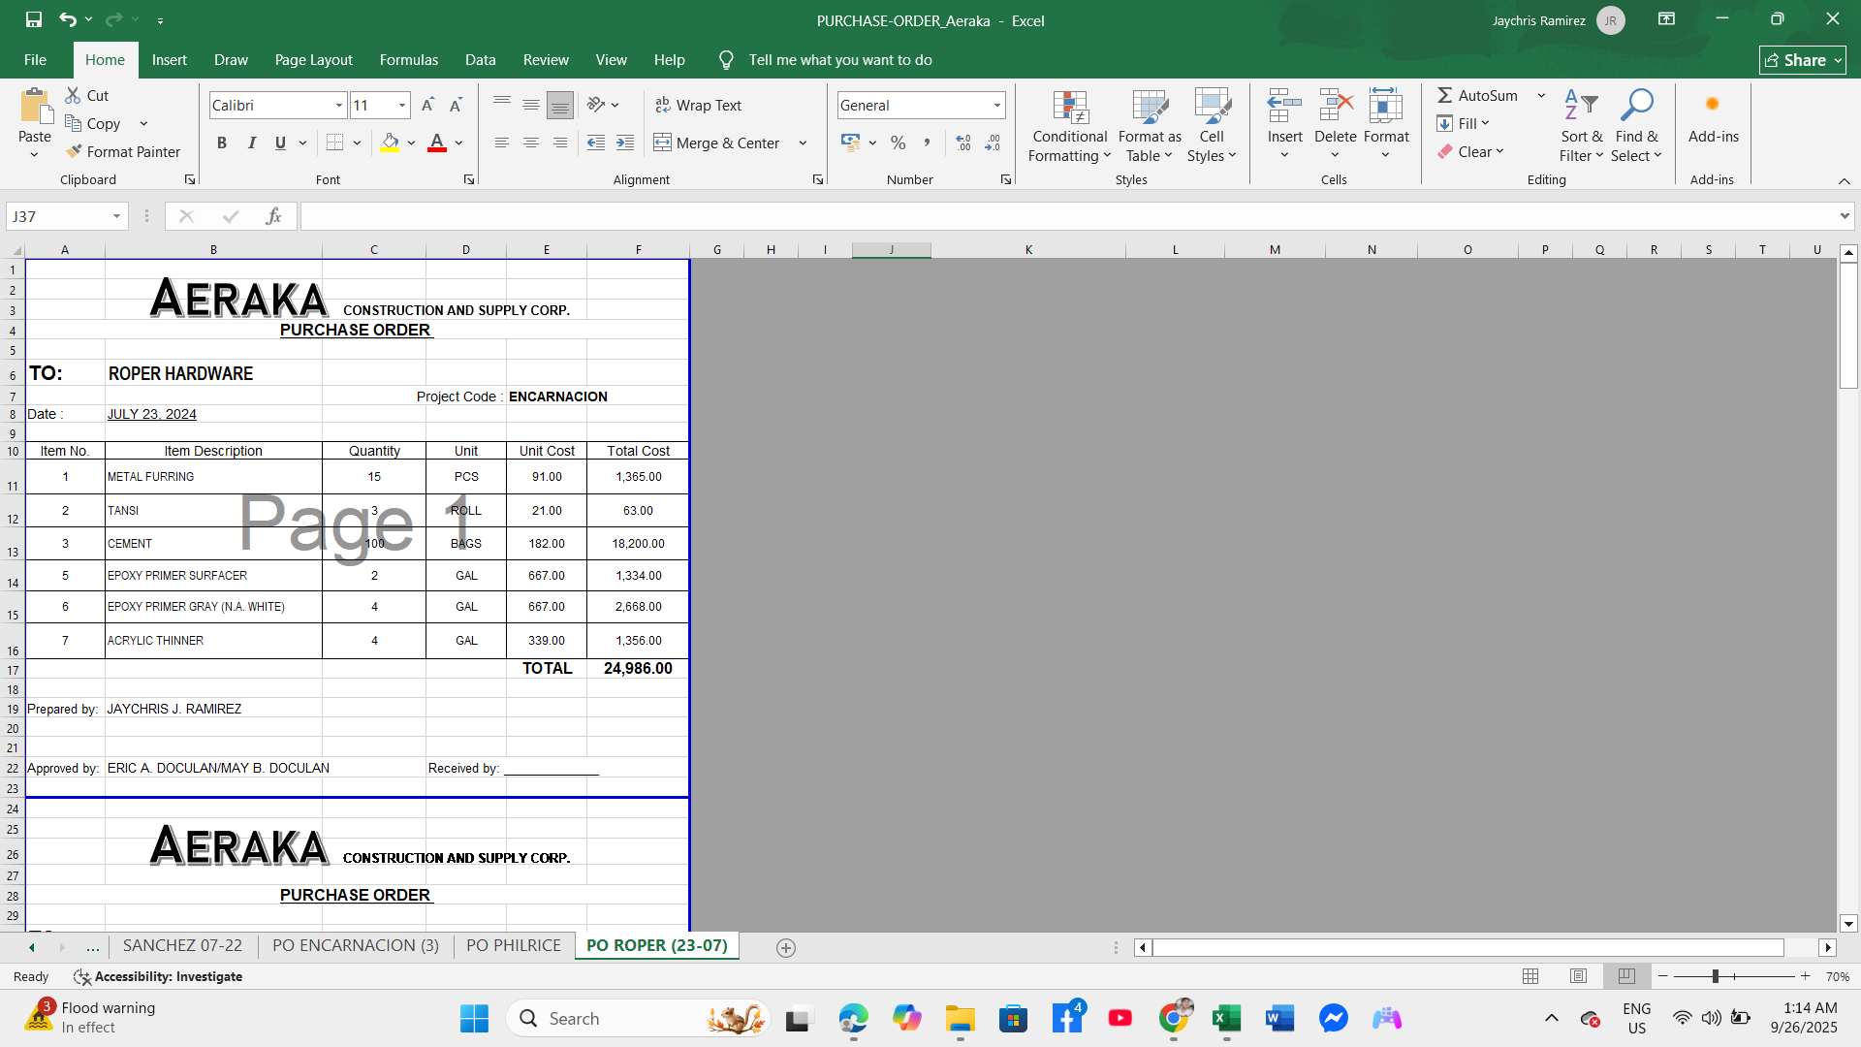Click the Conditional Formatting icon

click(x=1070, y=107)
